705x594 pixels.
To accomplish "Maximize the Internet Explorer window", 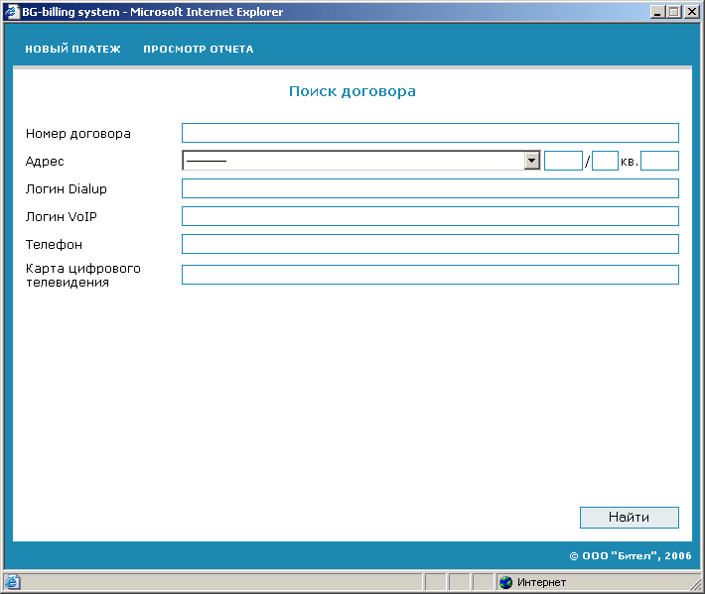I will tap(674, 12).
